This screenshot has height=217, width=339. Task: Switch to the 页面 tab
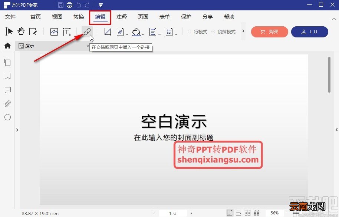pos(143,17)
